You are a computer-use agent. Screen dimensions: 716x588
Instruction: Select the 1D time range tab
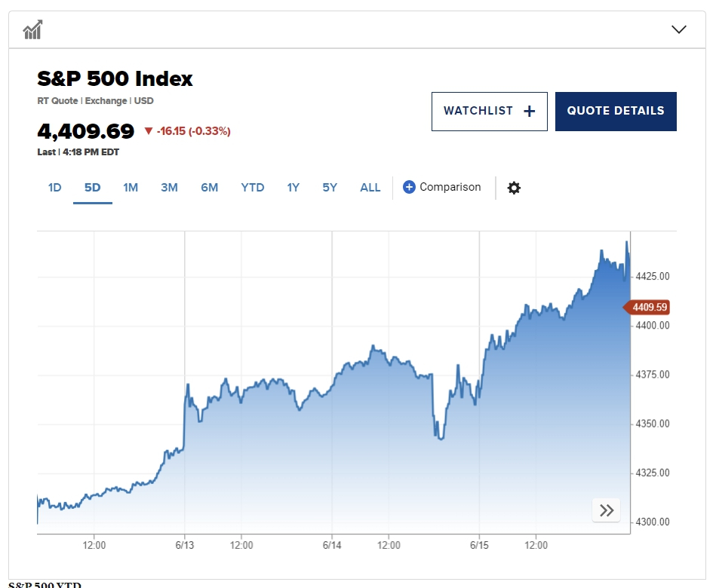55,188
